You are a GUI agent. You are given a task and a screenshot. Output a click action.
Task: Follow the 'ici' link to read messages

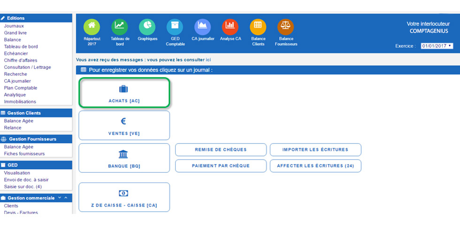(208, 60)
